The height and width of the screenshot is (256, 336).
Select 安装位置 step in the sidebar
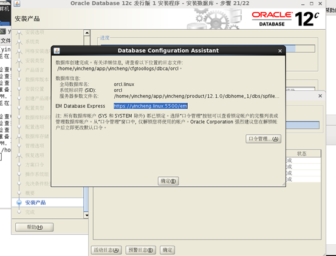pos(35,89)
